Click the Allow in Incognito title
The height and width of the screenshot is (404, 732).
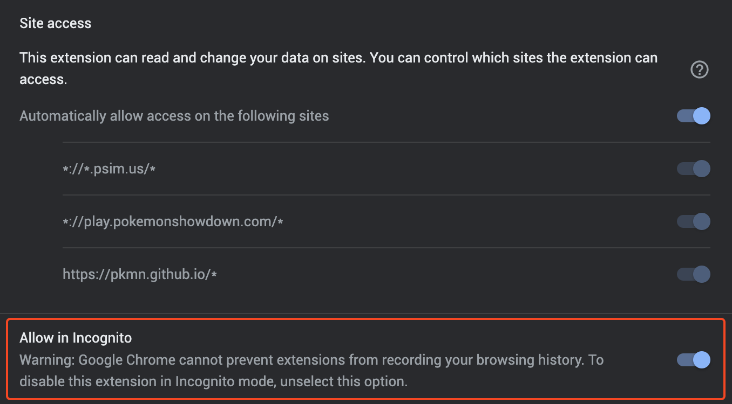click(76, 338)
